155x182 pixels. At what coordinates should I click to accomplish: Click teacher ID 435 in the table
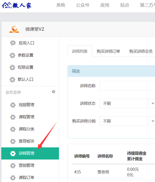[78, 172]
